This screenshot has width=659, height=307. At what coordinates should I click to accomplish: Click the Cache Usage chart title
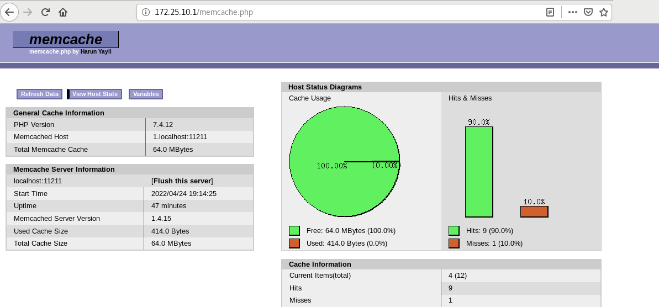coord(310,98)
